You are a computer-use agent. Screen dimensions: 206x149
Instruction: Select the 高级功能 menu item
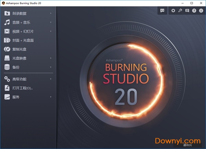(x=28, y=79)
